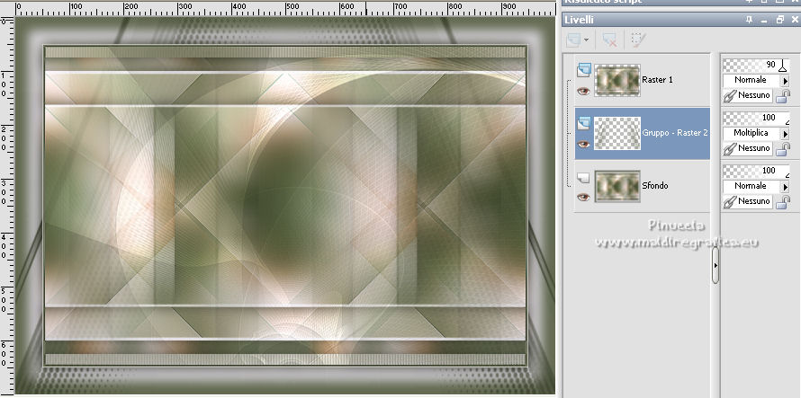Image resolution: width=801 pixels, height=398 pixels.
Task: Click the Gruppo - Raster 2 layer type icon
Action: pos(584,122)
